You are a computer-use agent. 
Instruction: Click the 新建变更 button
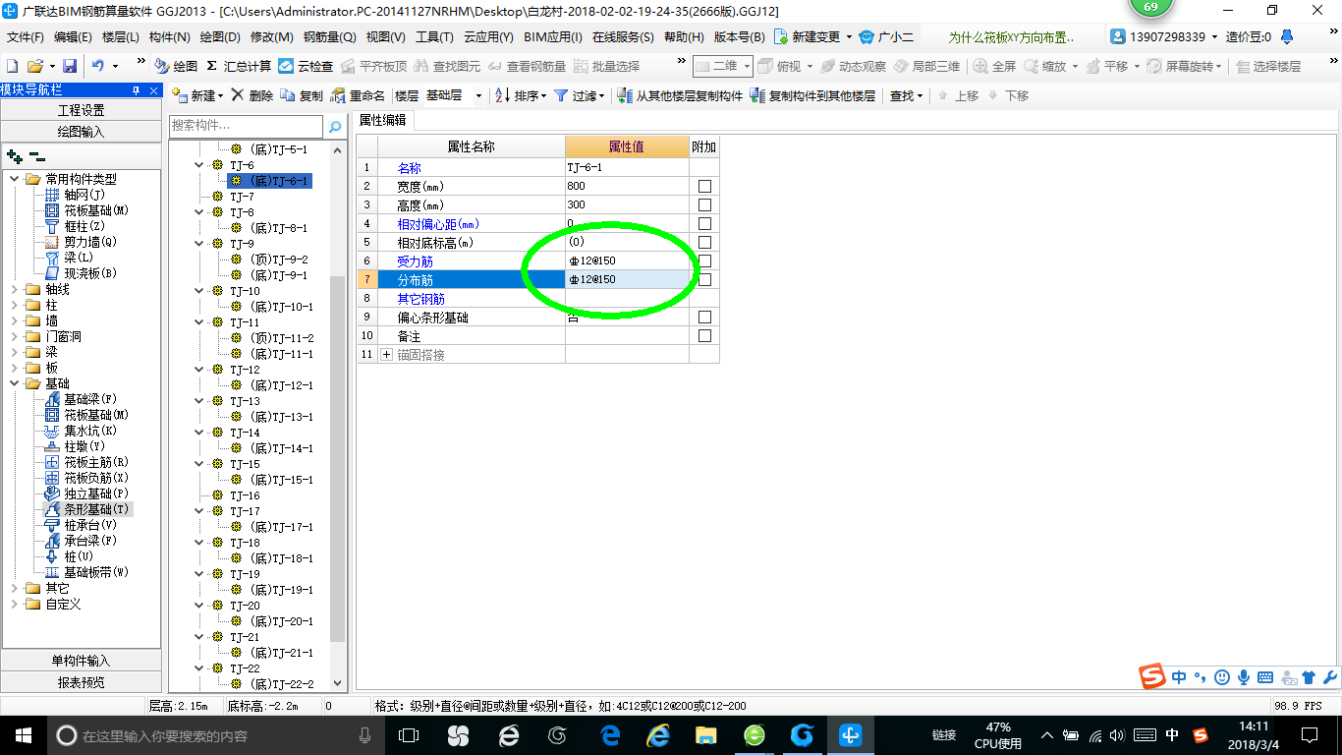[814, 37]
